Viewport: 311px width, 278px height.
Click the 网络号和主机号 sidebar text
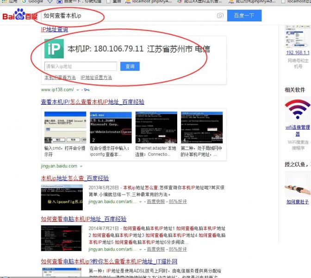point(298,63)
